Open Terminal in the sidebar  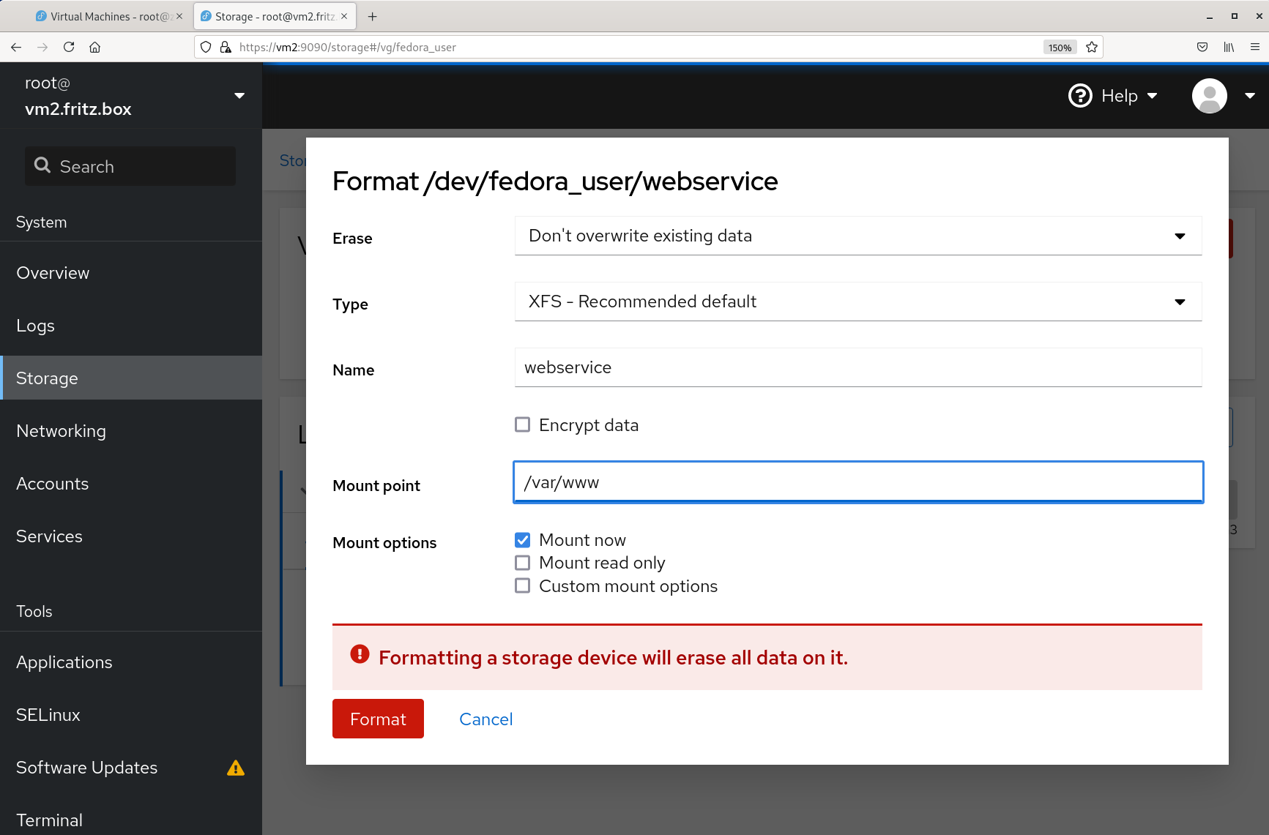tap(131, 818)
